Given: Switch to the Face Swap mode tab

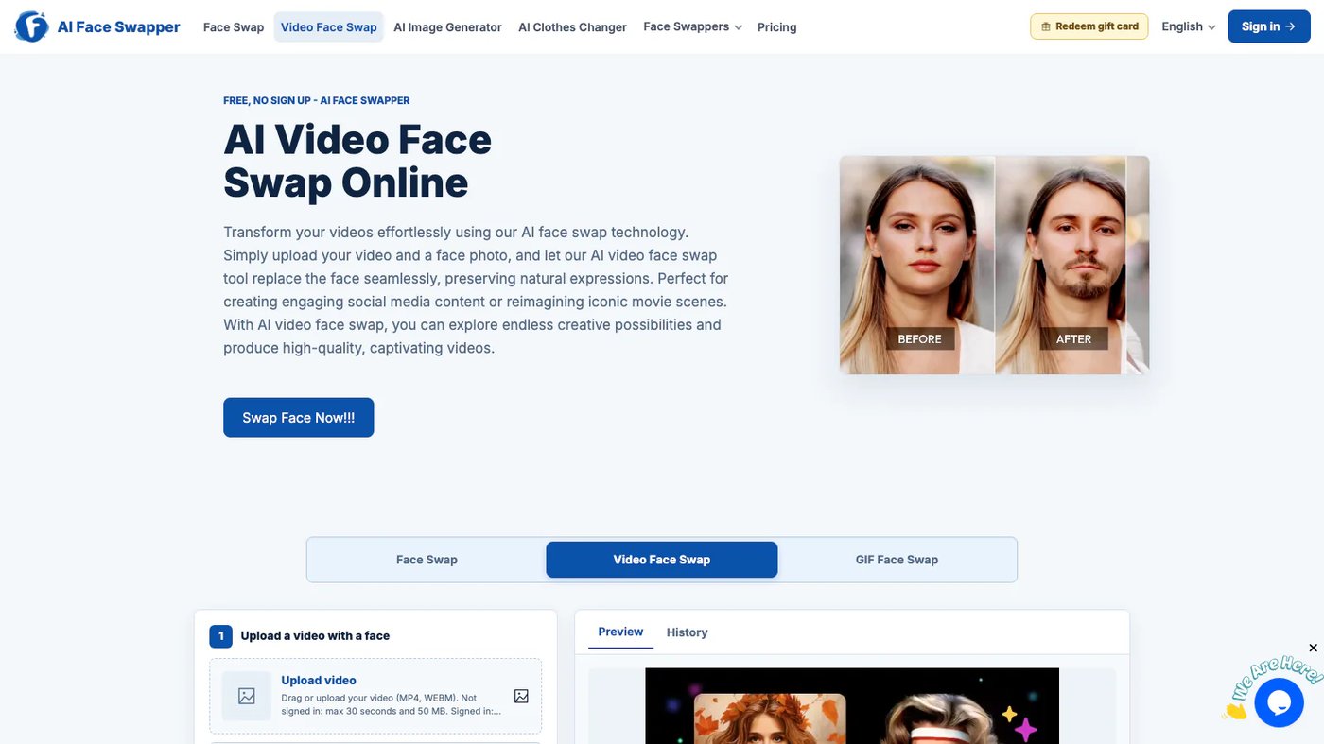Looking at the screenshot, I should click(x=427, y=560).
